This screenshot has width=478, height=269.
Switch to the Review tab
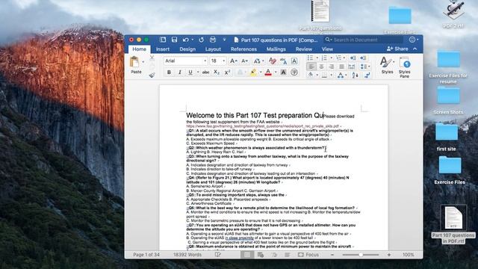tap(304, 49)
